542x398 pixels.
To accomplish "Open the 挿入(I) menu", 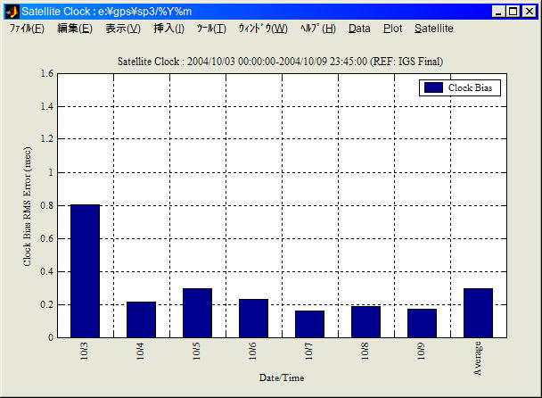I will coord(168,29).
